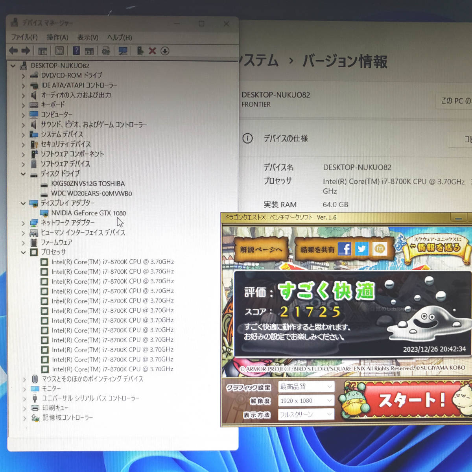The width and height of the screenshot is (472, 472).
Task: Select the セキュリティ デバイス tree item
Action: tap(66, 144)
